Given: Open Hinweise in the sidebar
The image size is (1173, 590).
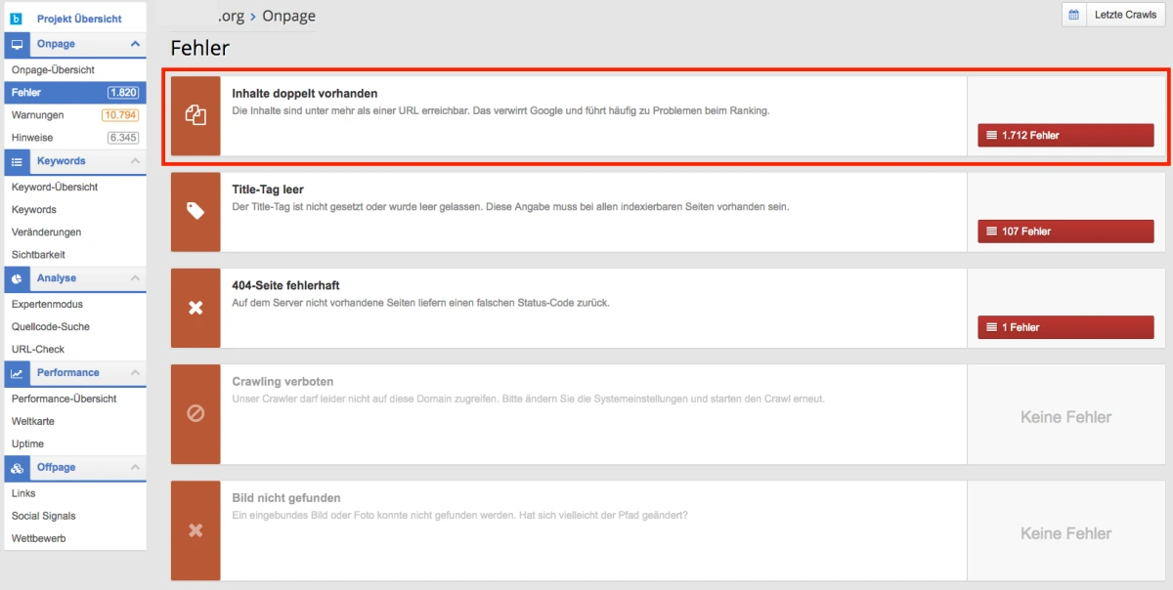Looking at the screenshot, I should coord(32,138).
